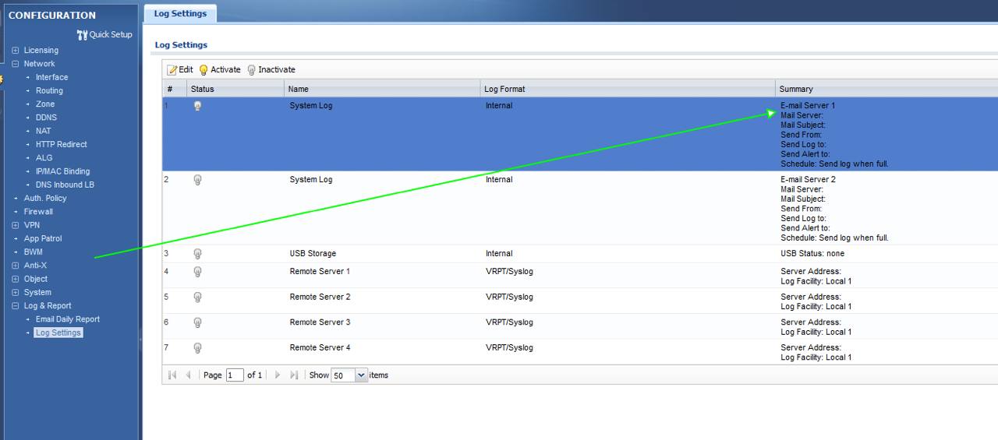Screen dimensions: 998x440
Task: Select the Log Settings tab
Action: tap(180, 13)
